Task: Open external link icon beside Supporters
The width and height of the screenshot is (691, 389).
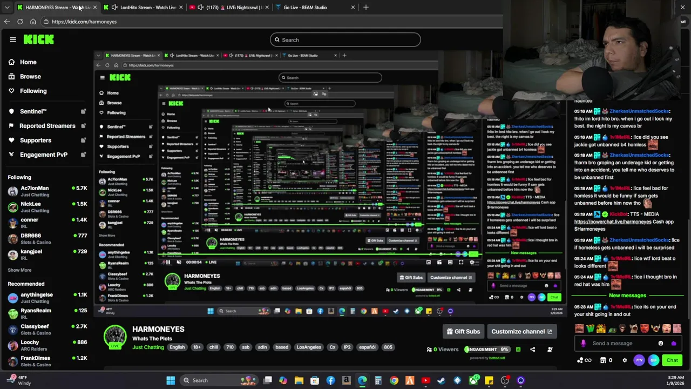Action: [83, 140]
